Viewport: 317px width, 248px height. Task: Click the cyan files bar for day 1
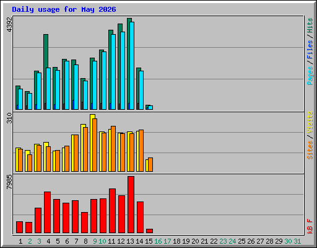point(20,99)
